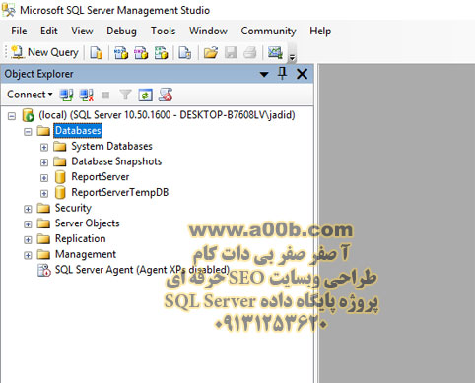Click the Disconnect icon in Object Explorer
Image resolution: width=475 pixels, height=383 pixels.
87,95
